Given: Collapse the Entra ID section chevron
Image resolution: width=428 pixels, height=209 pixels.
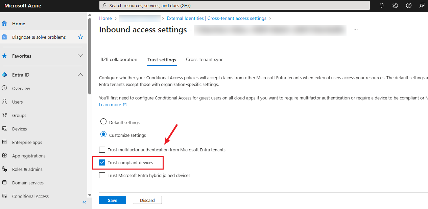Looking at the screenshot, I should pos(80,74).
